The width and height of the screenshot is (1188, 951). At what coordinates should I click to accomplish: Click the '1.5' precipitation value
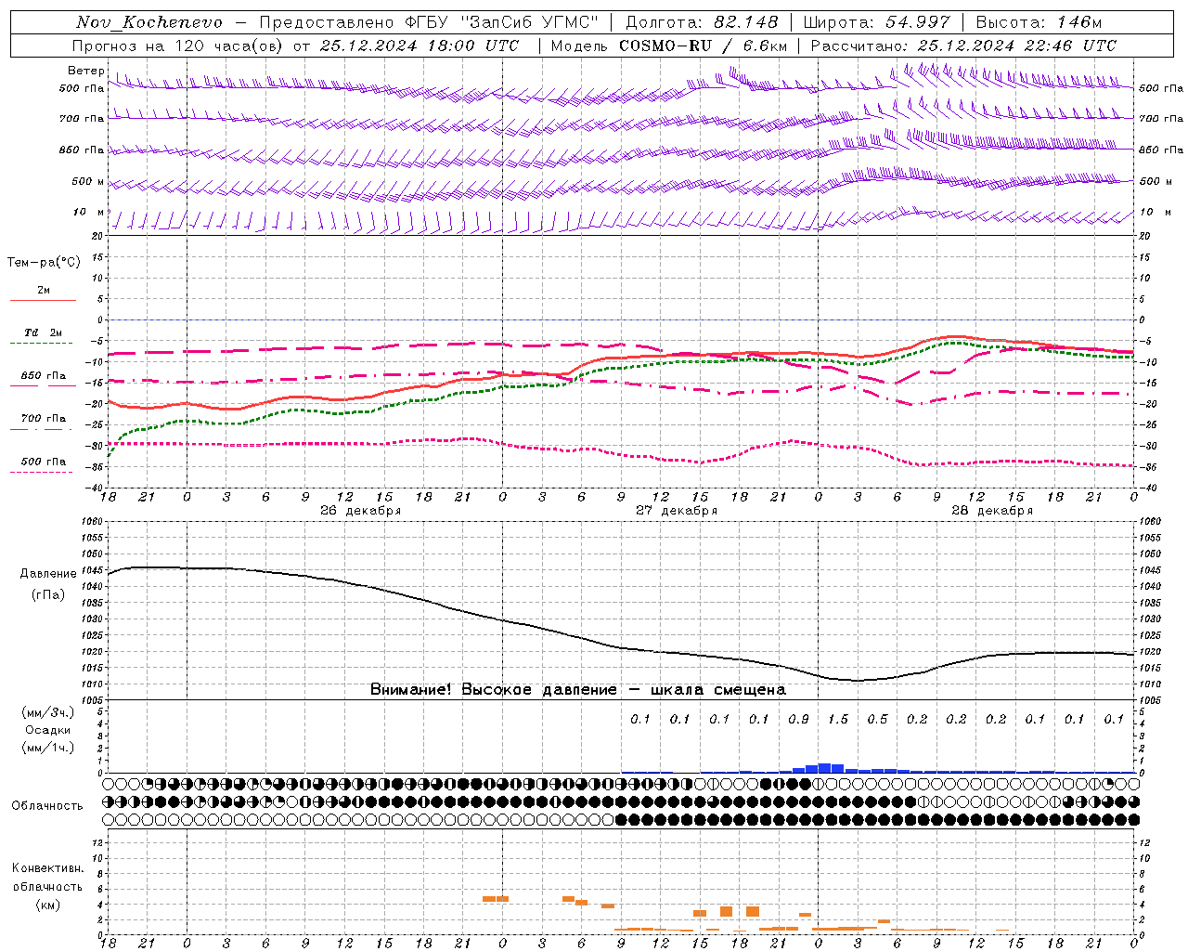coord(838,720)
